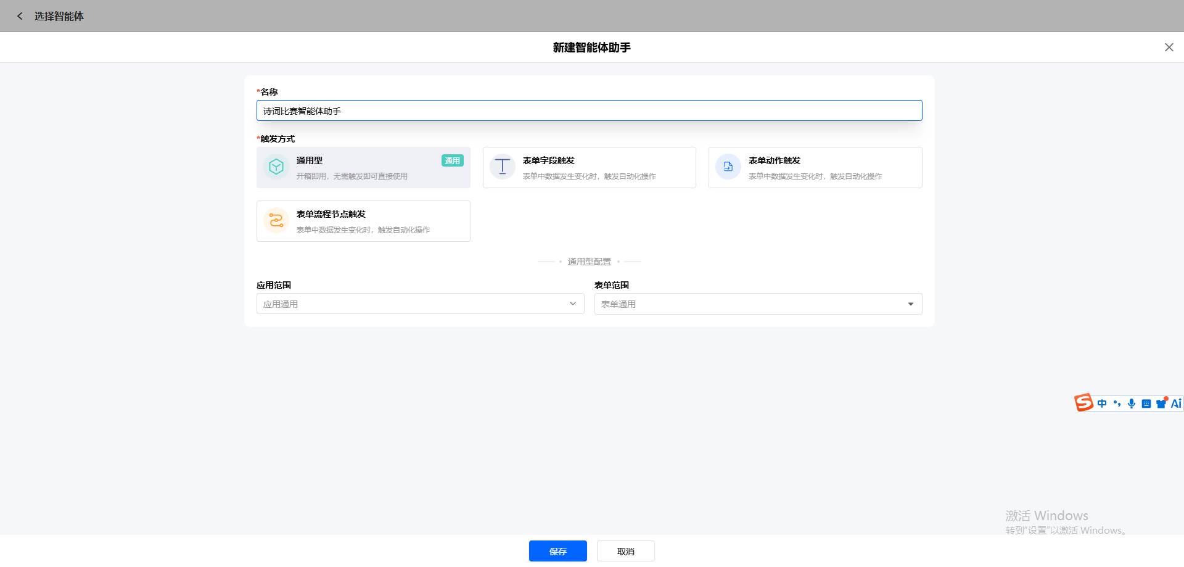Click the microphone icon in the IME bar
This screenshot has width=1184, height=567.
pyautogui.click(x=1132, y=404)
